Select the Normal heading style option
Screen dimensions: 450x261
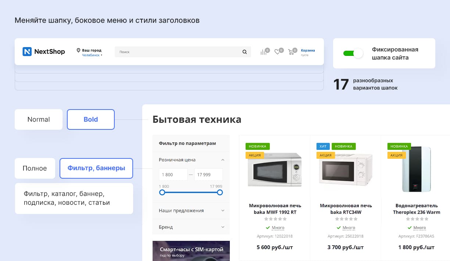pos(38,119)
